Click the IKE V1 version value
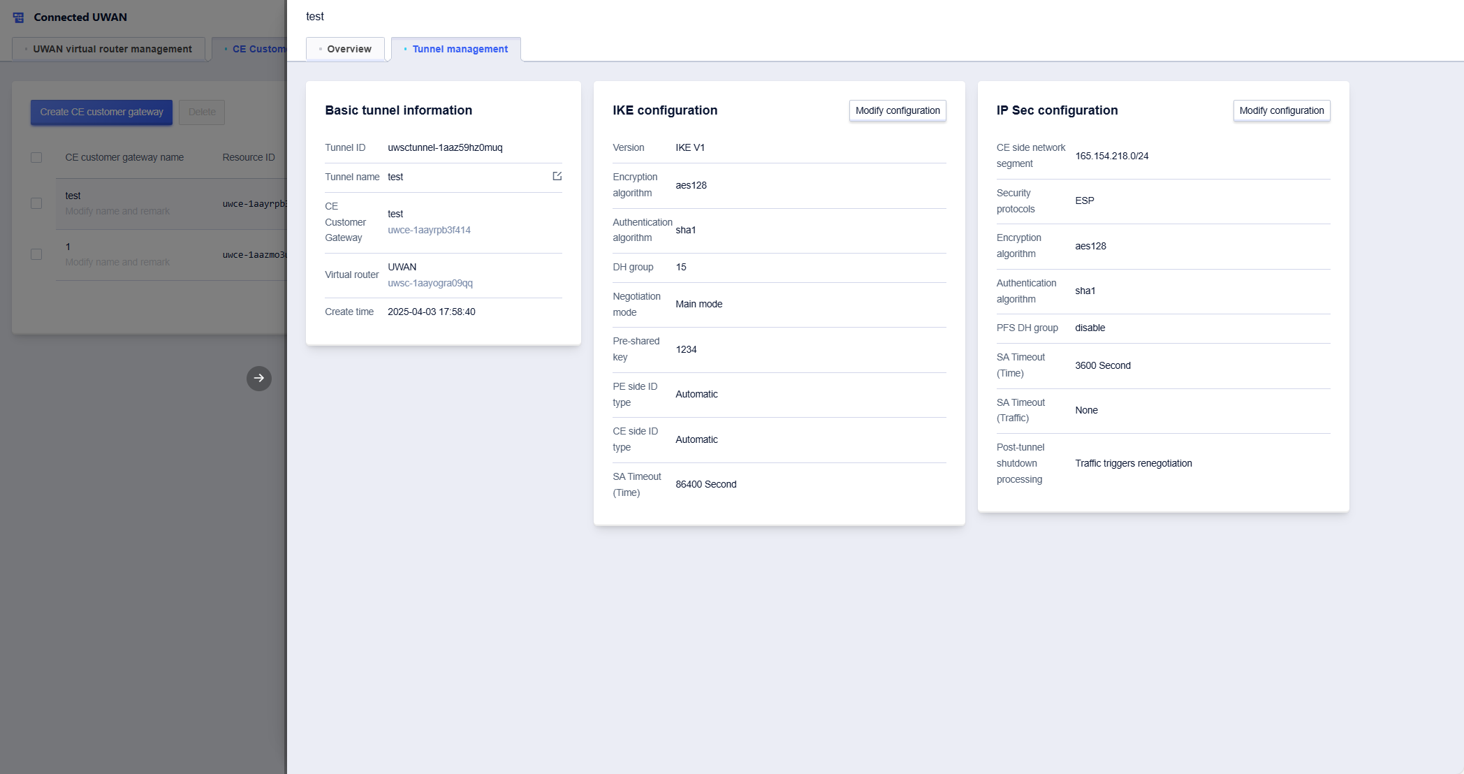Image resolution: width=1464 pixels, height=774 pixels. tap(690, 147)
